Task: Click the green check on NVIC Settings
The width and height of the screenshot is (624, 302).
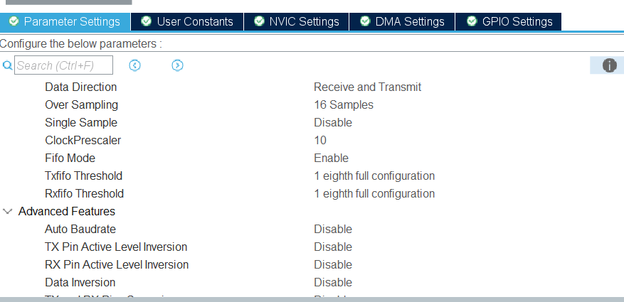Action: coord(258,21)
